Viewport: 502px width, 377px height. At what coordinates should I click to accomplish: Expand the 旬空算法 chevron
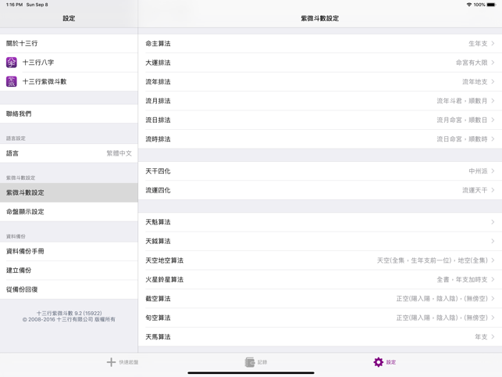(x=493, y=318)
